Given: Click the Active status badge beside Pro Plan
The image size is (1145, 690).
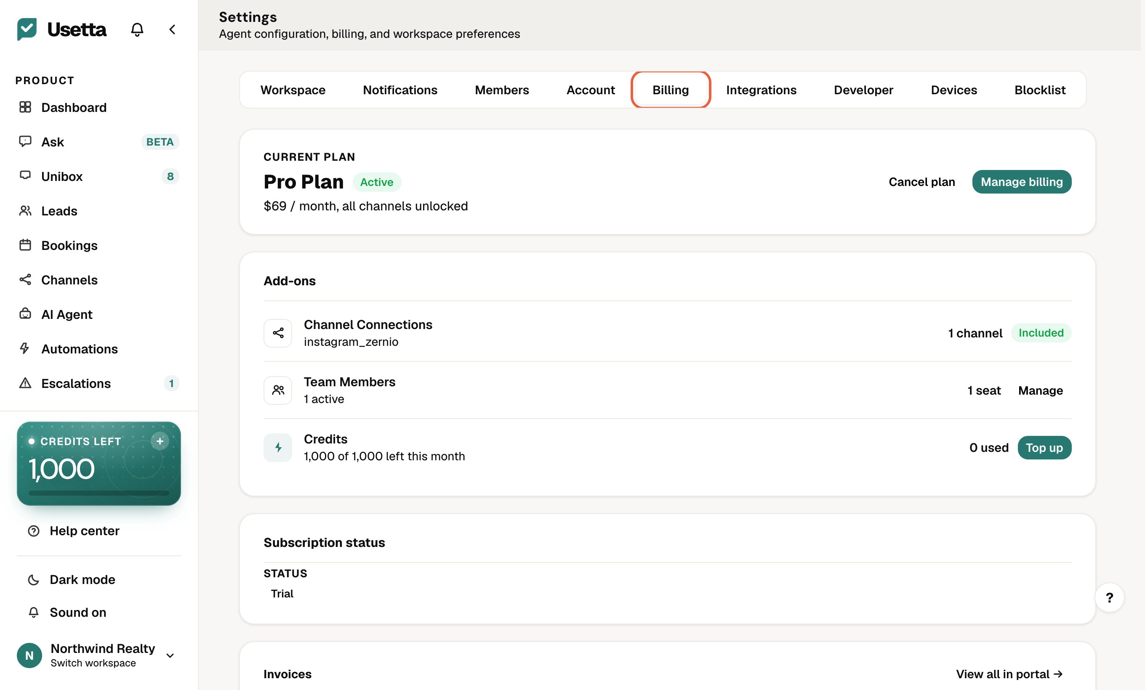Looking at the screenshot, I should pyautogui.click(x=376, y=182).
